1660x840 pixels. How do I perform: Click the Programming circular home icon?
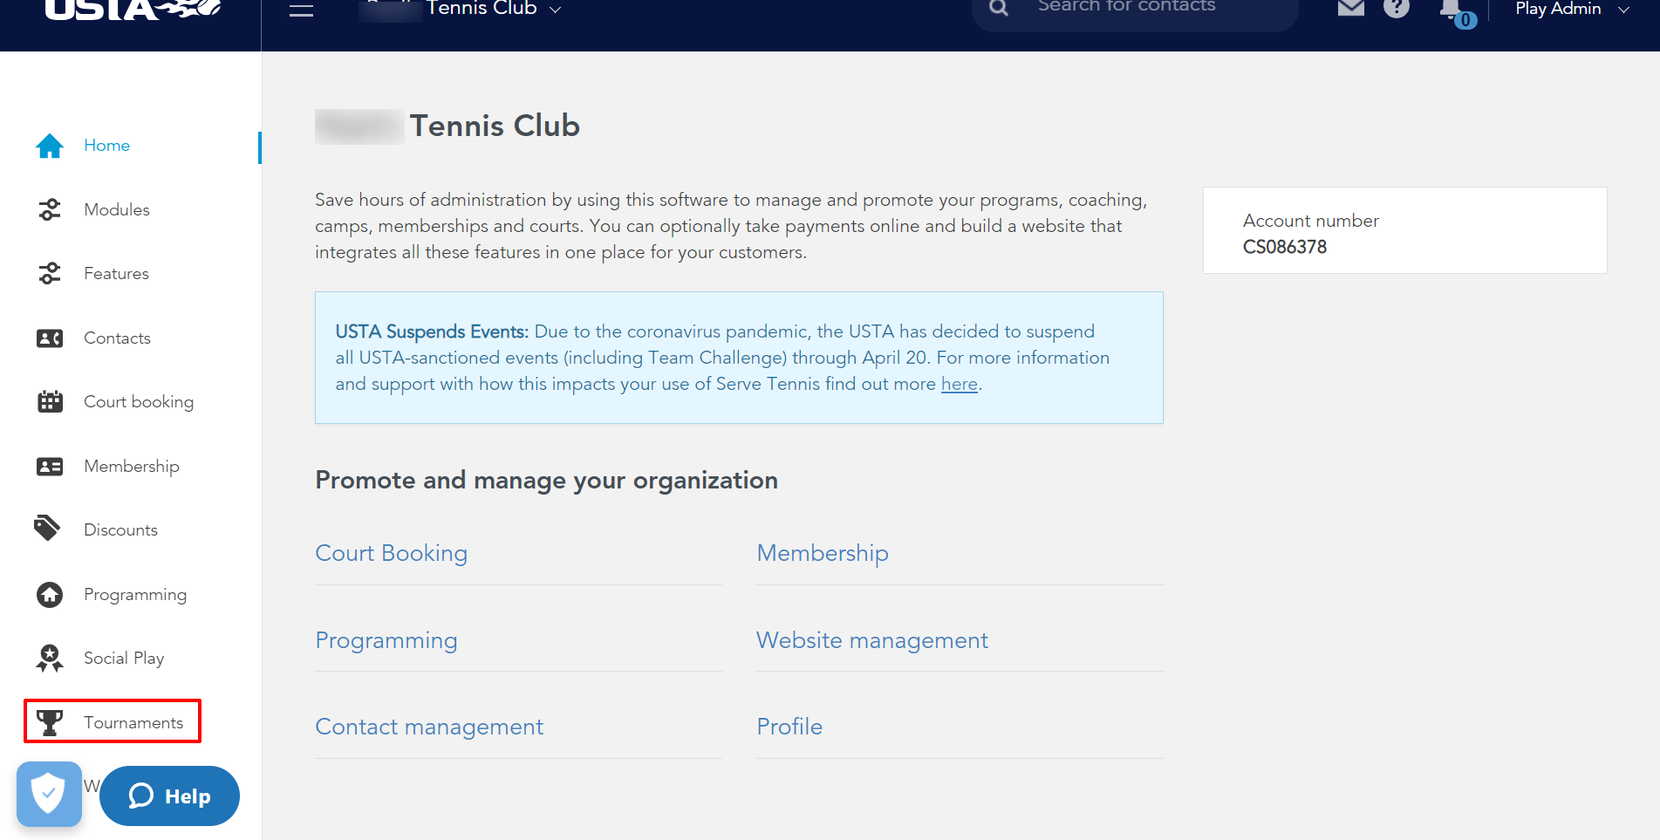click(x=50, y=594)
